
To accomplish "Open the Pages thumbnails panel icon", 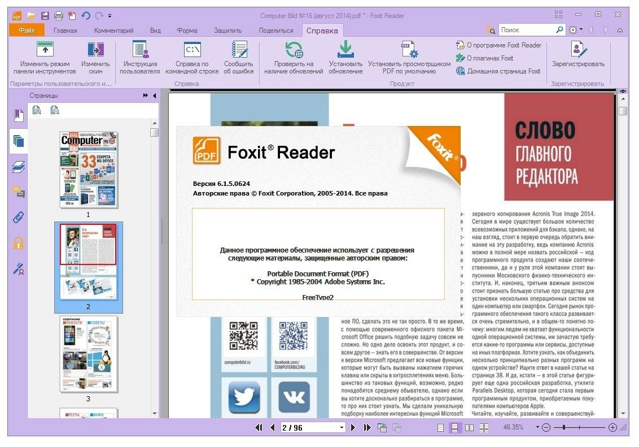I will point(18,141).
